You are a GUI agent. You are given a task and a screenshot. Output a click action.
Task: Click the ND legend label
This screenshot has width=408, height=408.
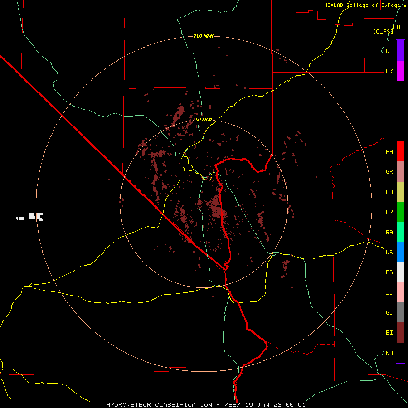coord(389,353)
